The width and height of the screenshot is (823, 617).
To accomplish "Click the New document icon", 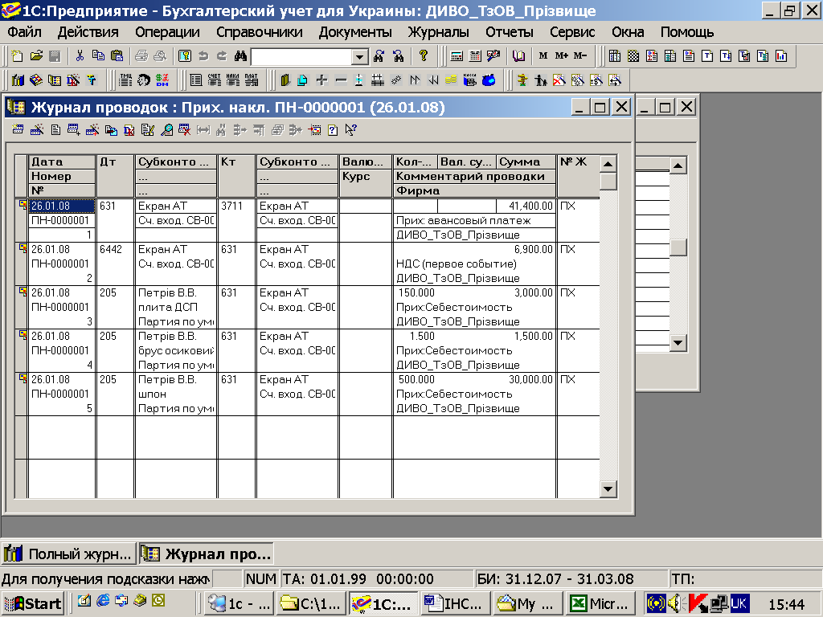I will tap(18, 55).
